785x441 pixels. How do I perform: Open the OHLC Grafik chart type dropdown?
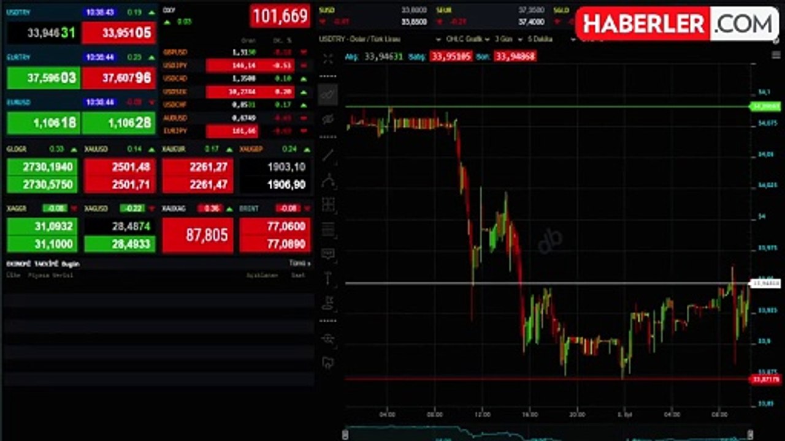(468, 39)
